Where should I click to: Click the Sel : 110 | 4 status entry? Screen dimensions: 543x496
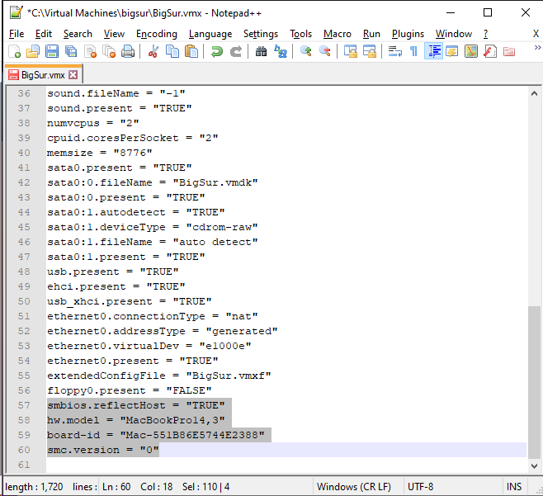[205, 487]
